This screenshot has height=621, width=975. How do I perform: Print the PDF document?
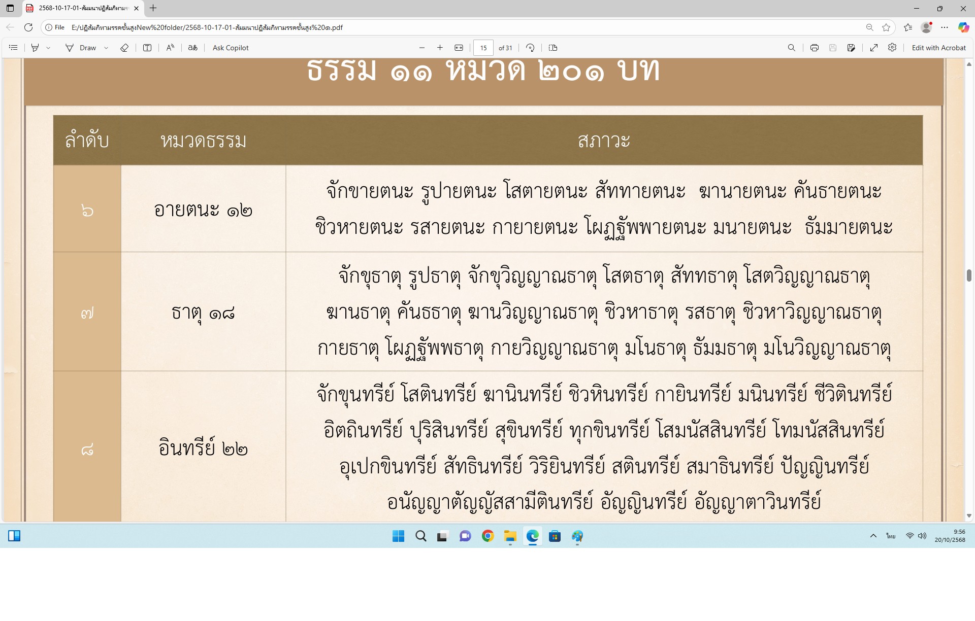pos(815,48)
